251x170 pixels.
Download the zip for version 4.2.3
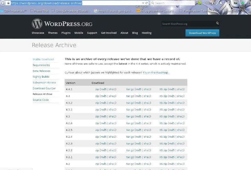[97, 144]
